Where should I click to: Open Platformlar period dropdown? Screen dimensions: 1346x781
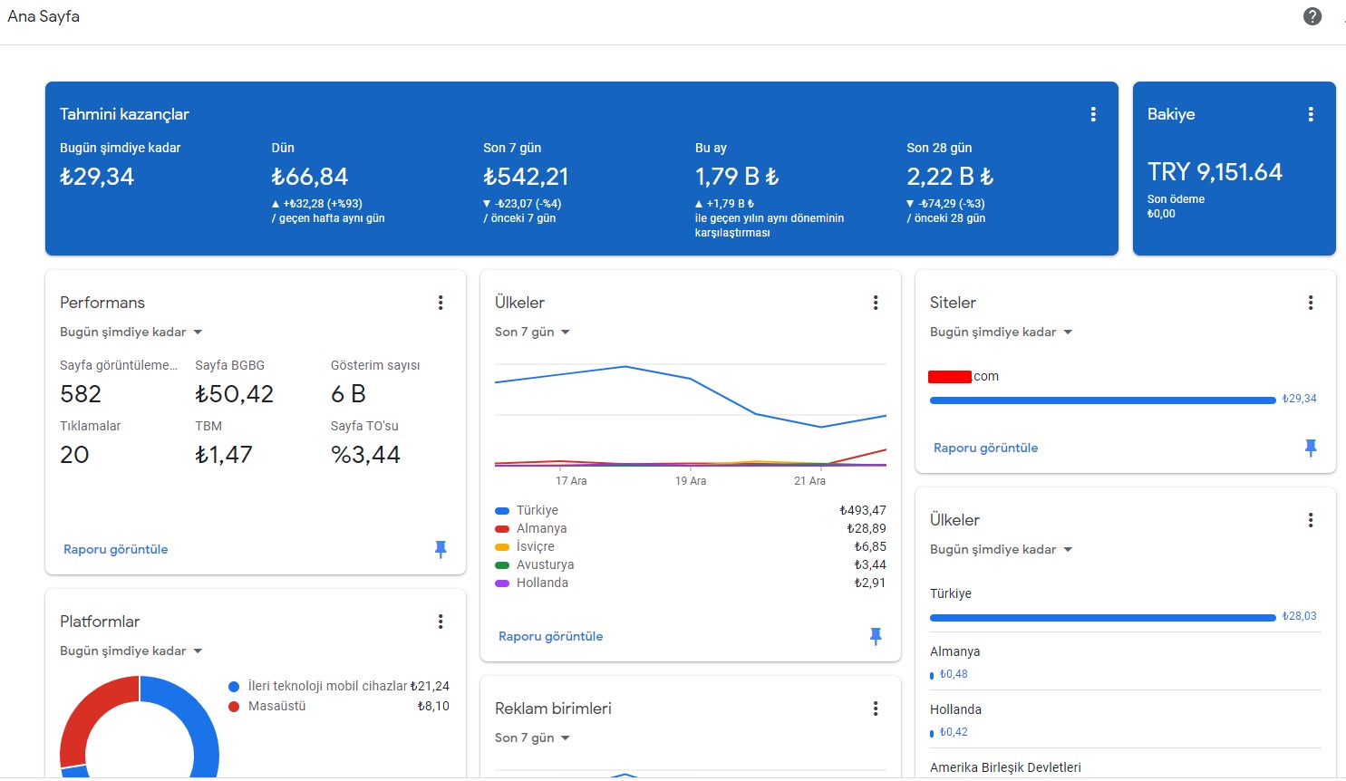coord(131,651)
